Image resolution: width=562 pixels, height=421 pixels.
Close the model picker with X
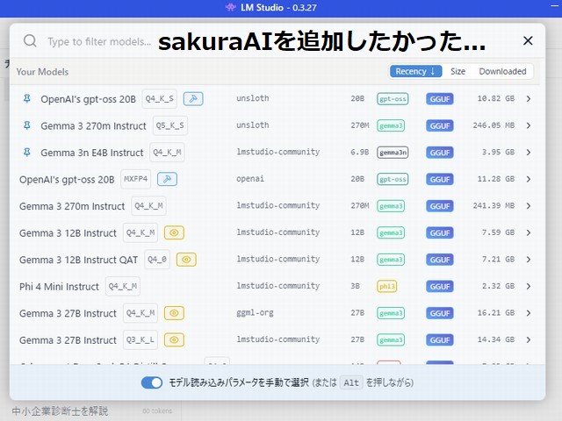pyautogui.click(x=528, y=41)
